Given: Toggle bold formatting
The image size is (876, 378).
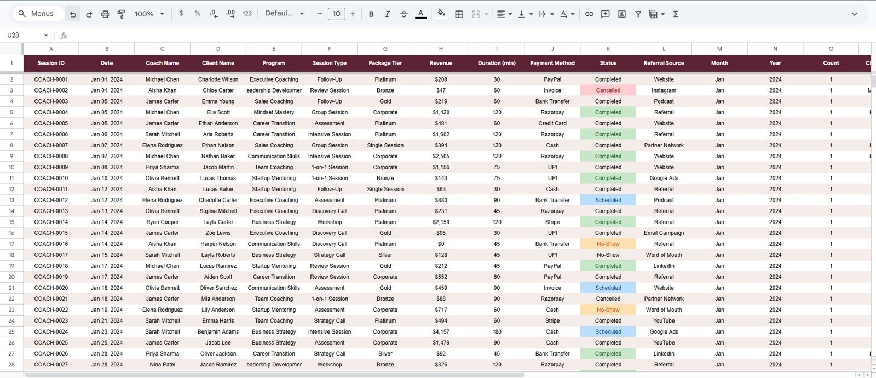Looking at the screenshot, I should 371,14.
